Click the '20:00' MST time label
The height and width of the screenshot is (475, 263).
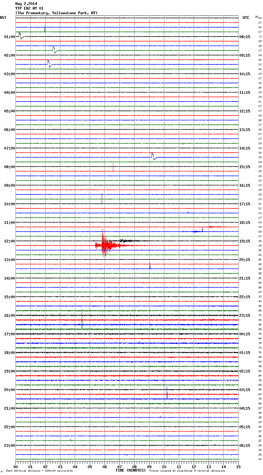9,390
